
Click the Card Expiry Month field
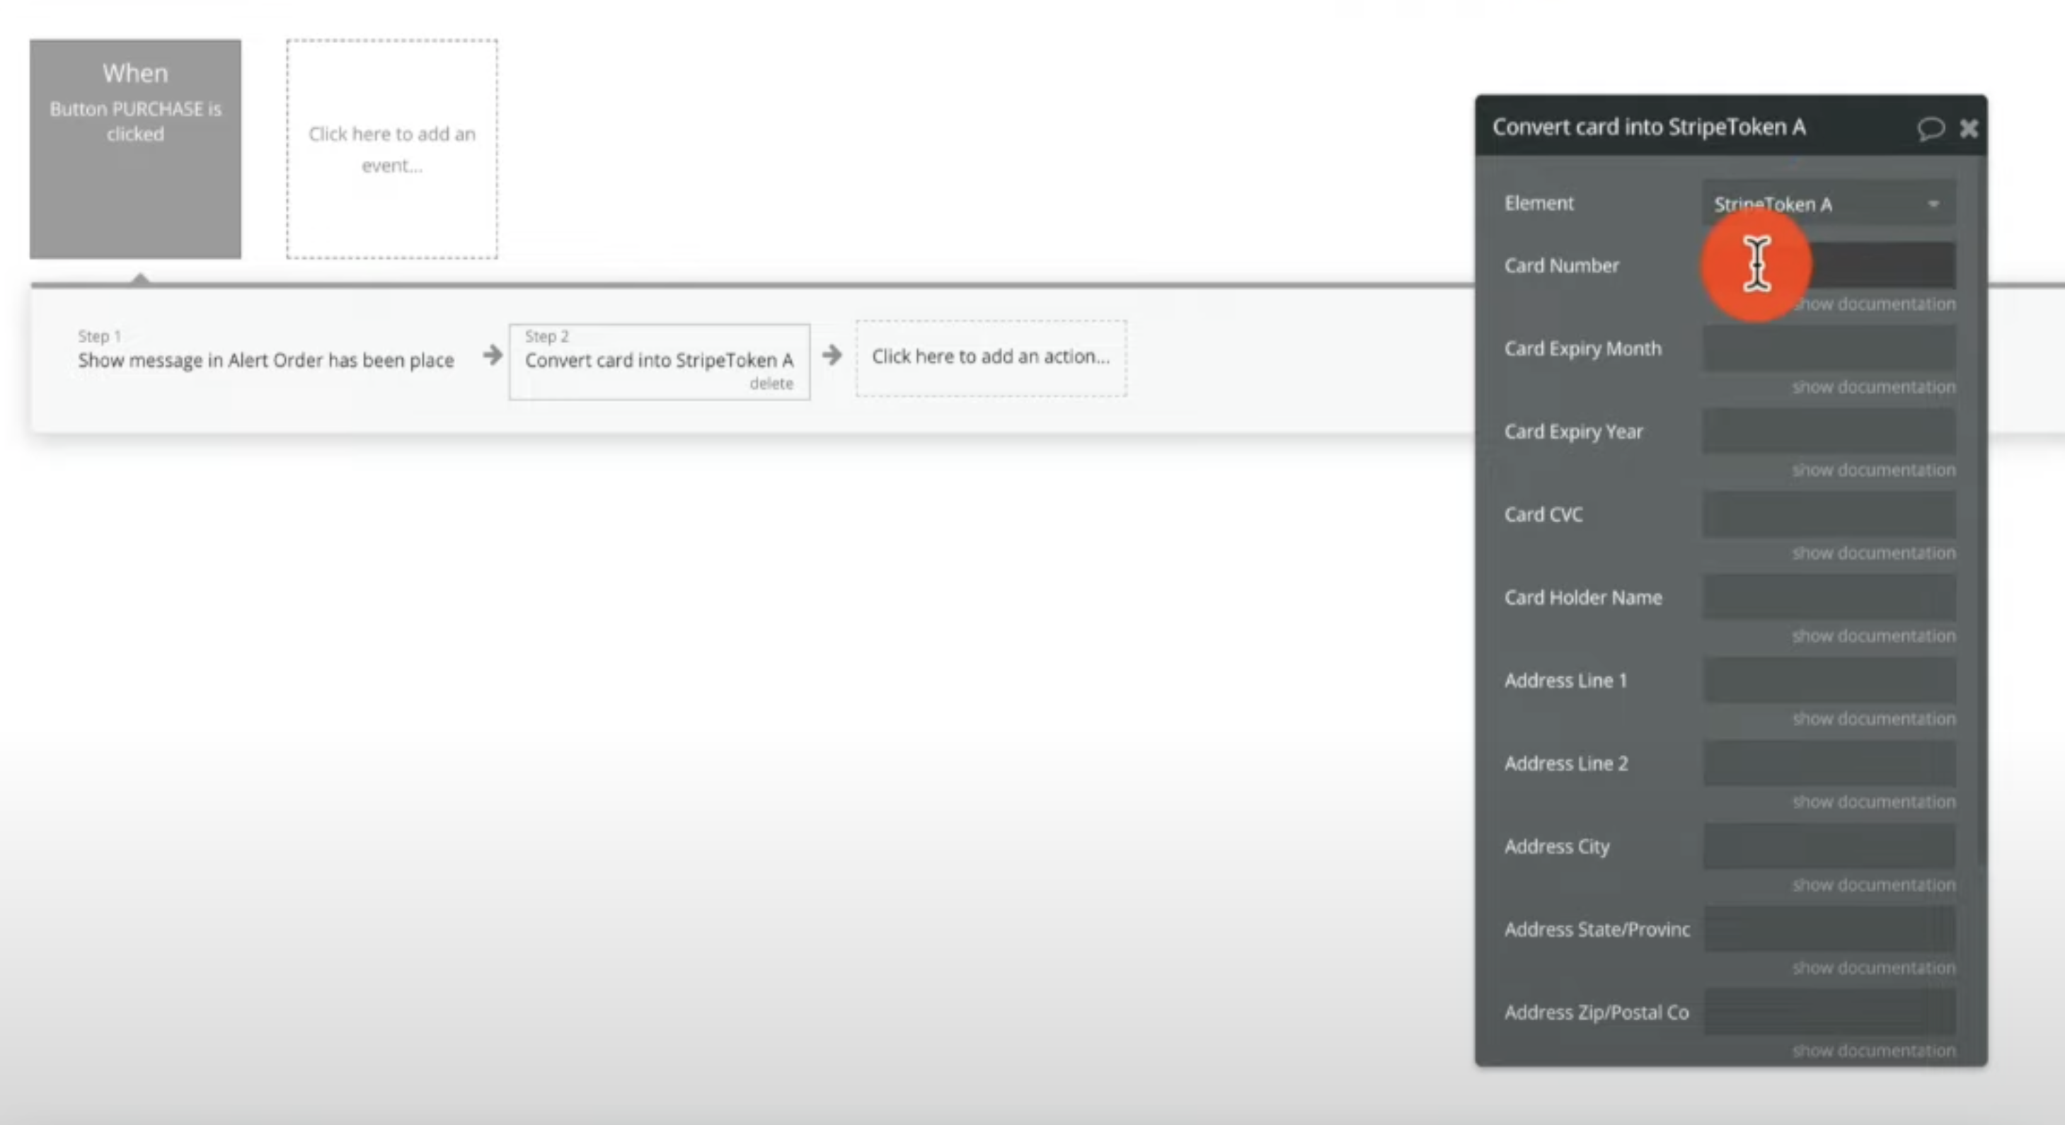[1829, 349]
